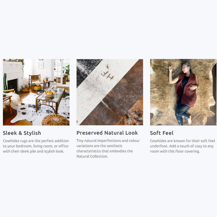Click the soft feel underfoot description text

pos(182,146)
